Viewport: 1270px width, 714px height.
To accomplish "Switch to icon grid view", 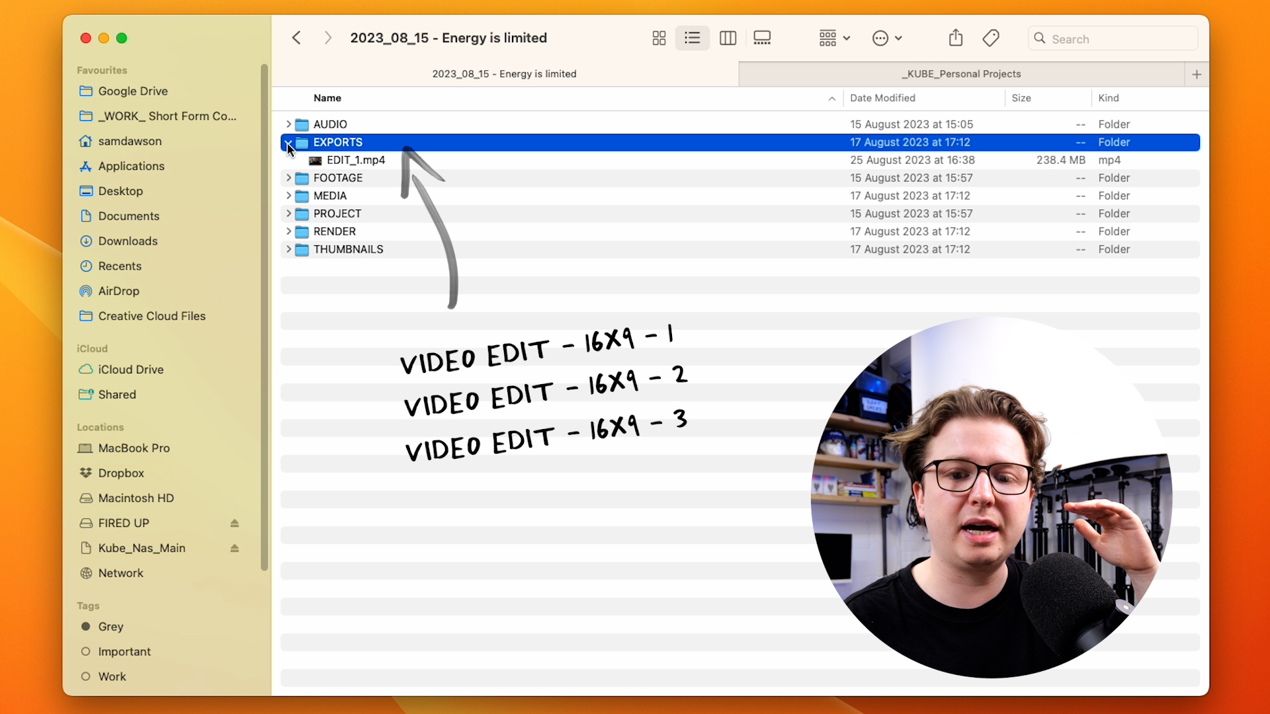I will click(659, 38).
